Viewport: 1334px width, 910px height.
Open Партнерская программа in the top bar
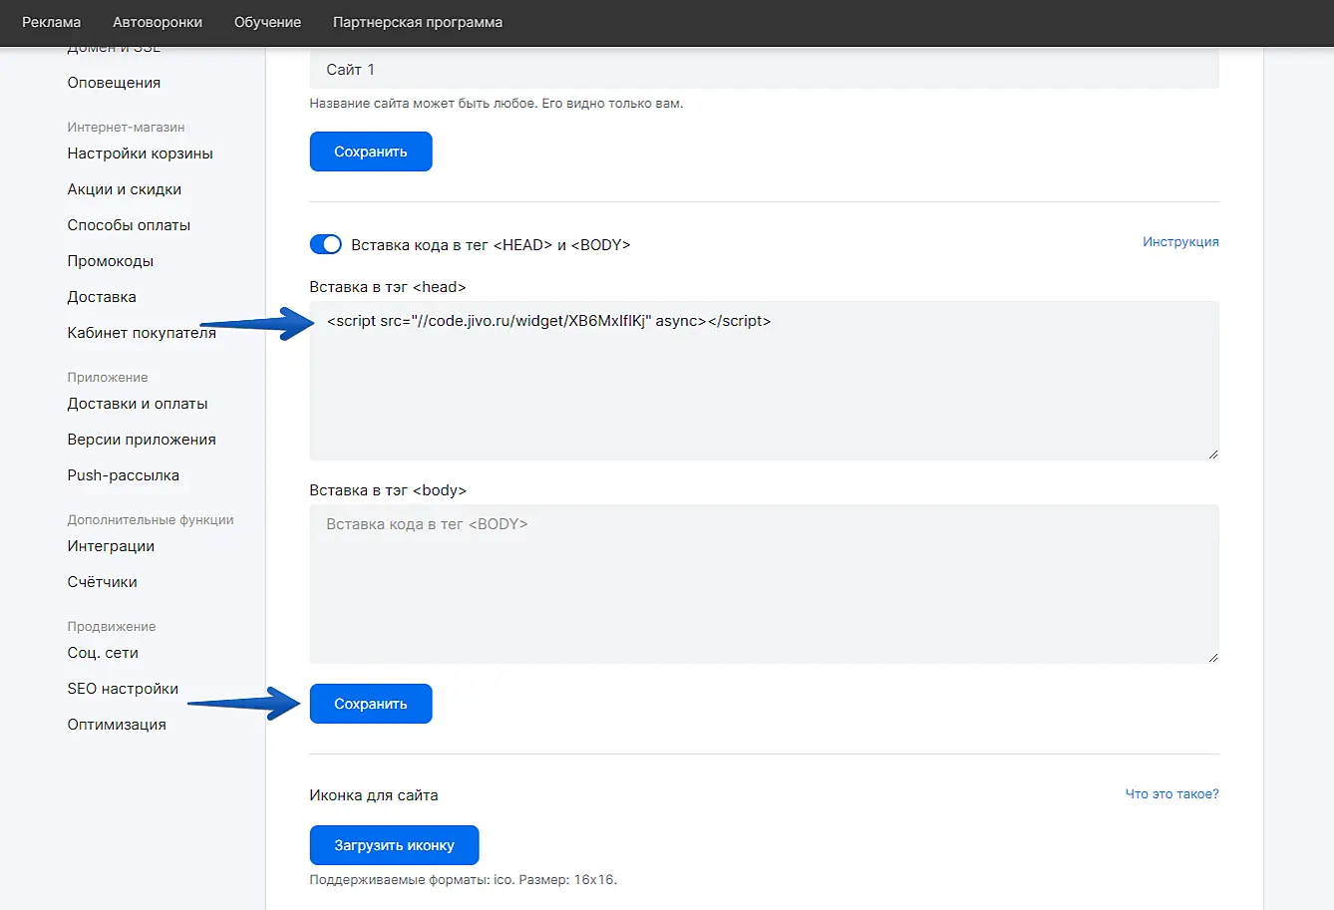[418, 22]
